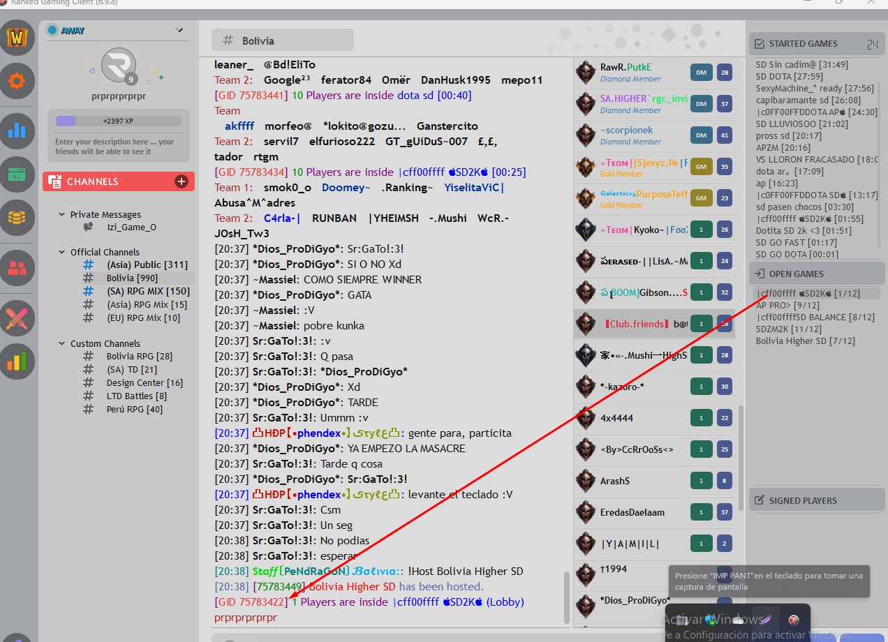Collapse the Official Channels group
The height and width of the screenshot is (642, 888).
[62, 253]
